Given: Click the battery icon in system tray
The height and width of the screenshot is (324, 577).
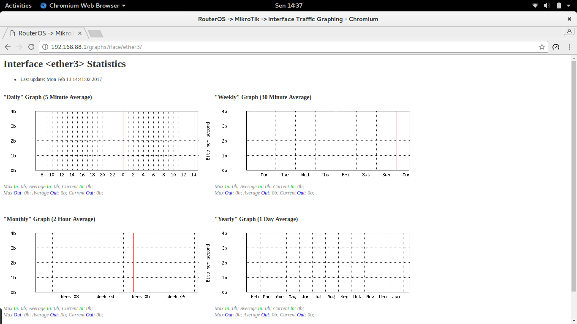Looking at the screenshot, I should [559, 5].
